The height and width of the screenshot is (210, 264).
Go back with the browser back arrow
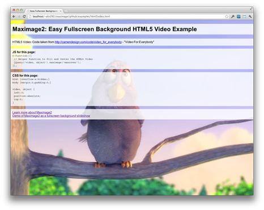[14, 16]
